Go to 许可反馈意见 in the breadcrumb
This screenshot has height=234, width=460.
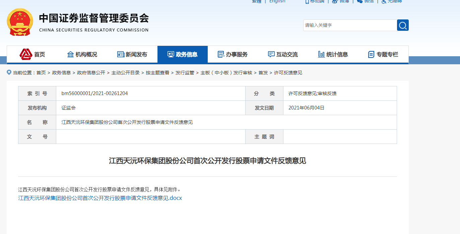[288, 73]
